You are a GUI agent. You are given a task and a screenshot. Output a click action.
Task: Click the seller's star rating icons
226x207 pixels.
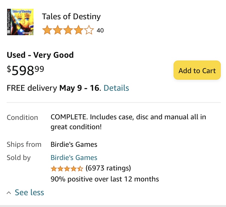67,169
